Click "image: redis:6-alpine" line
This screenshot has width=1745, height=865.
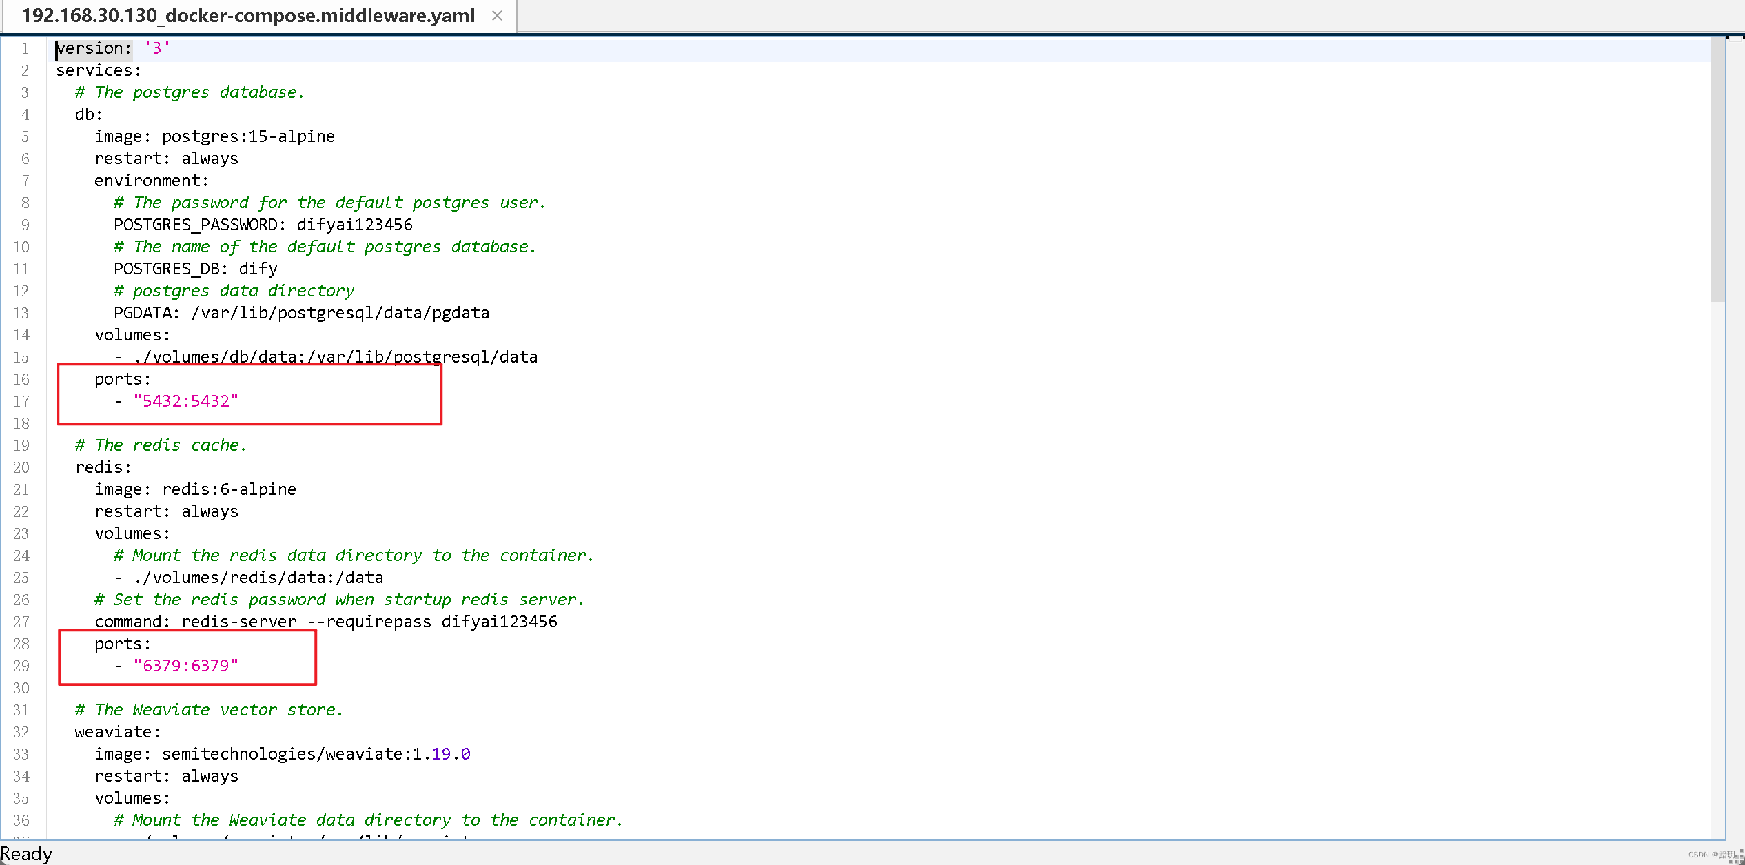coord(195,489)
